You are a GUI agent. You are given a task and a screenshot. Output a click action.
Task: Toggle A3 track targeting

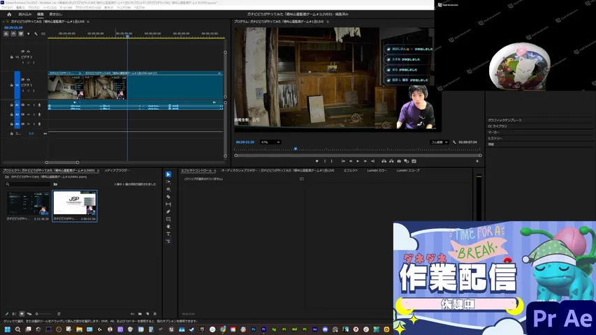point(17,124)
